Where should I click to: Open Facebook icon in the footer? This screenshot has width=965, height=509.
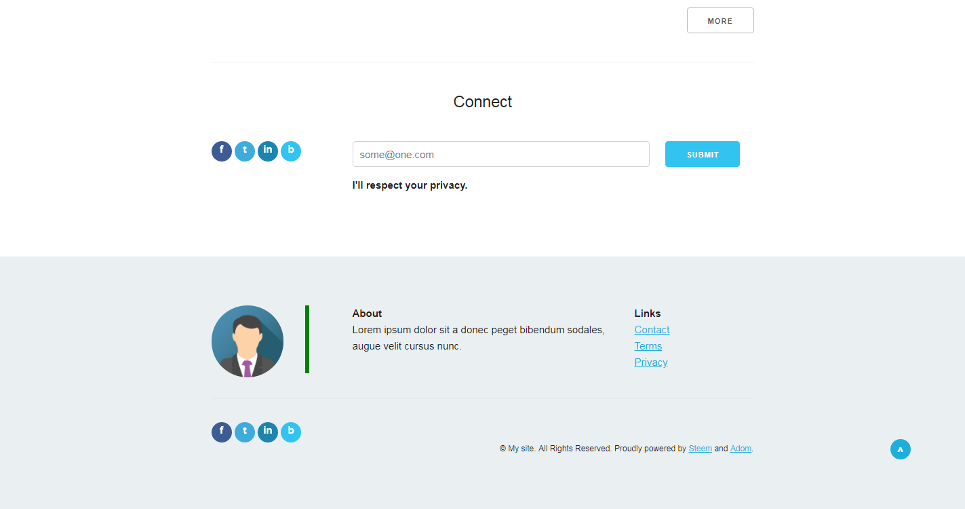(222, 432)
